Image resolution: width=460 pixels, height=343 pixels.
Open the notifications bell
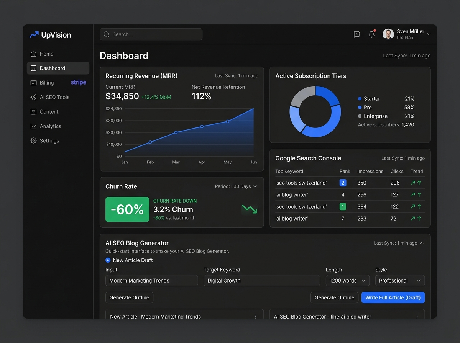pos(371,34)
